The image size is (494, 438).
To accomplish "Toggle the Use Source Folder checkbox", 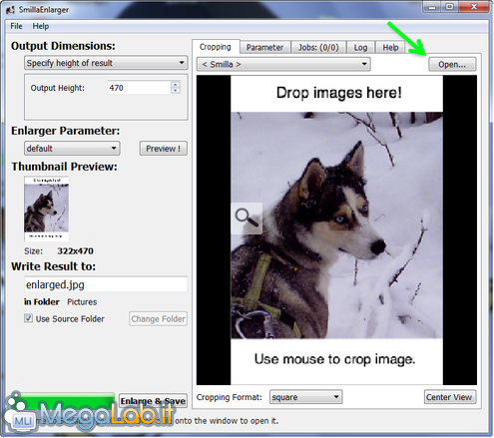I will (28, 318).
